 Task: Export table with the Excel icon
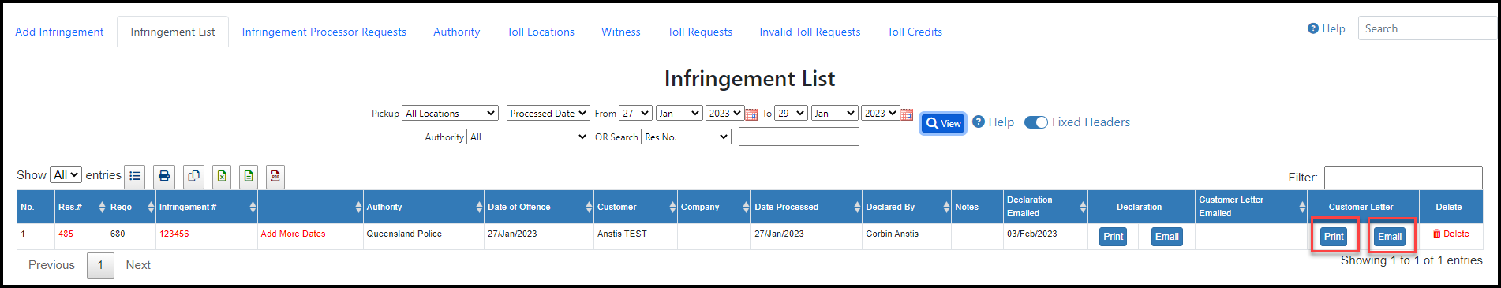(x=222, y=177)
